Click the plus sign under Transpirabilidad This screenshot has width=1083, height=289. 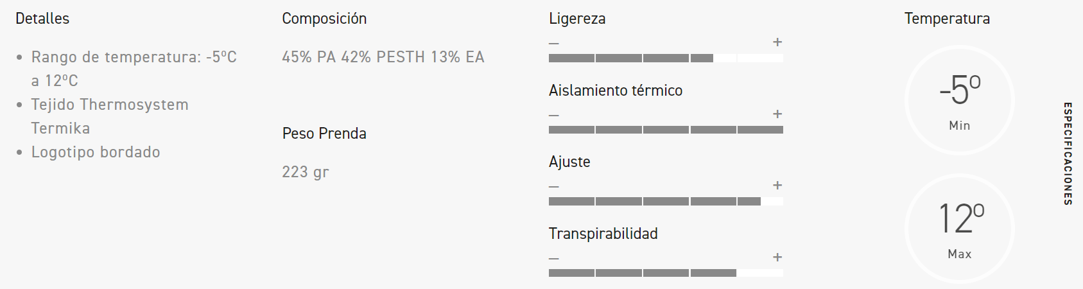pos(777,258)
